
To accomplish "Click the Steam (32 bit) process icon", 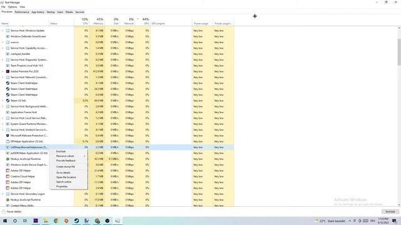I will click(8, 101).
